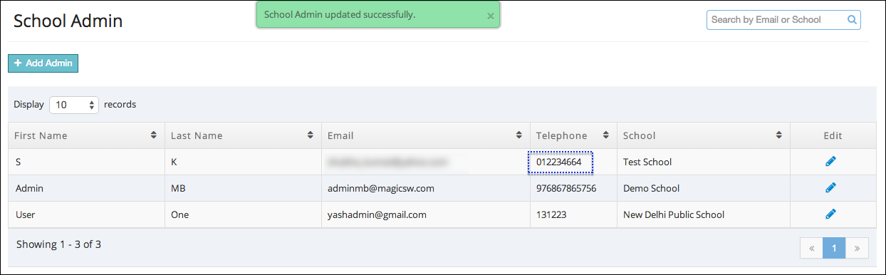This screenshot has height=275, width=886.
Task: Dismiss the success notification
Action: [491, 16]
